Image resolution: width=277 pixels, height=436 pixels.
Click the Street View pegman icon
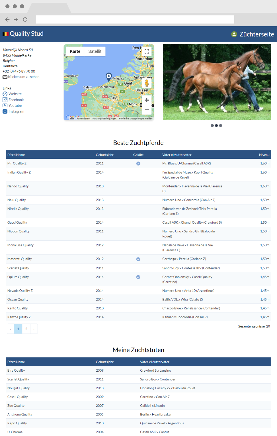pos(147,83)
